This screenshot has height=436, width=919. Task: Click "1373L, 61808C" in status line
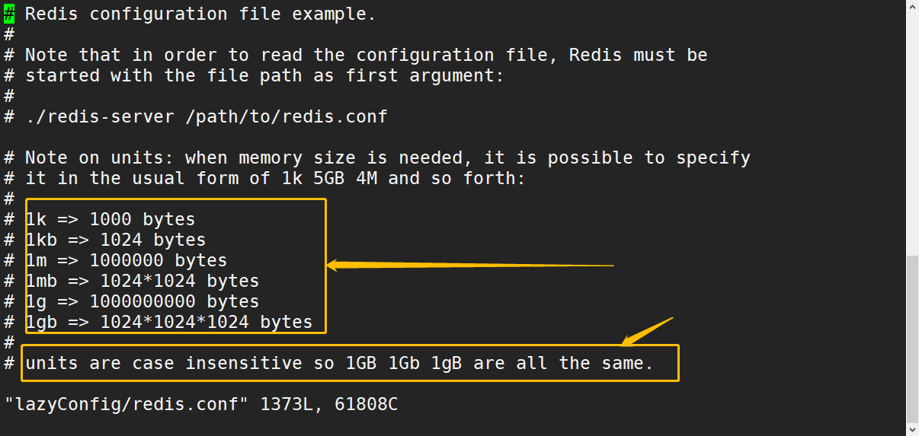[x=329, y=404]
